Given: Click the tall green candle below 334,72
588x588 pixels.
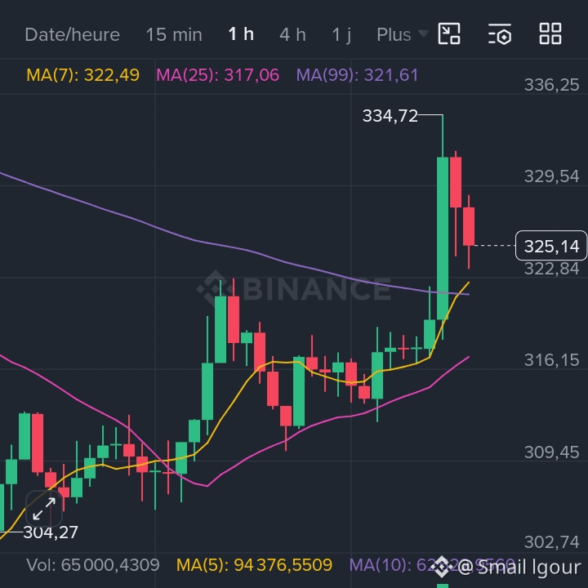Looking at the screenshot, I should pos(443,238).
